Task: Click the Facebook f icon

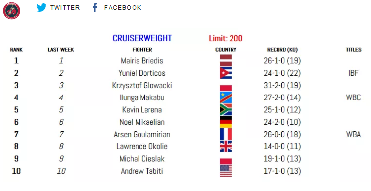Action: 95,8
